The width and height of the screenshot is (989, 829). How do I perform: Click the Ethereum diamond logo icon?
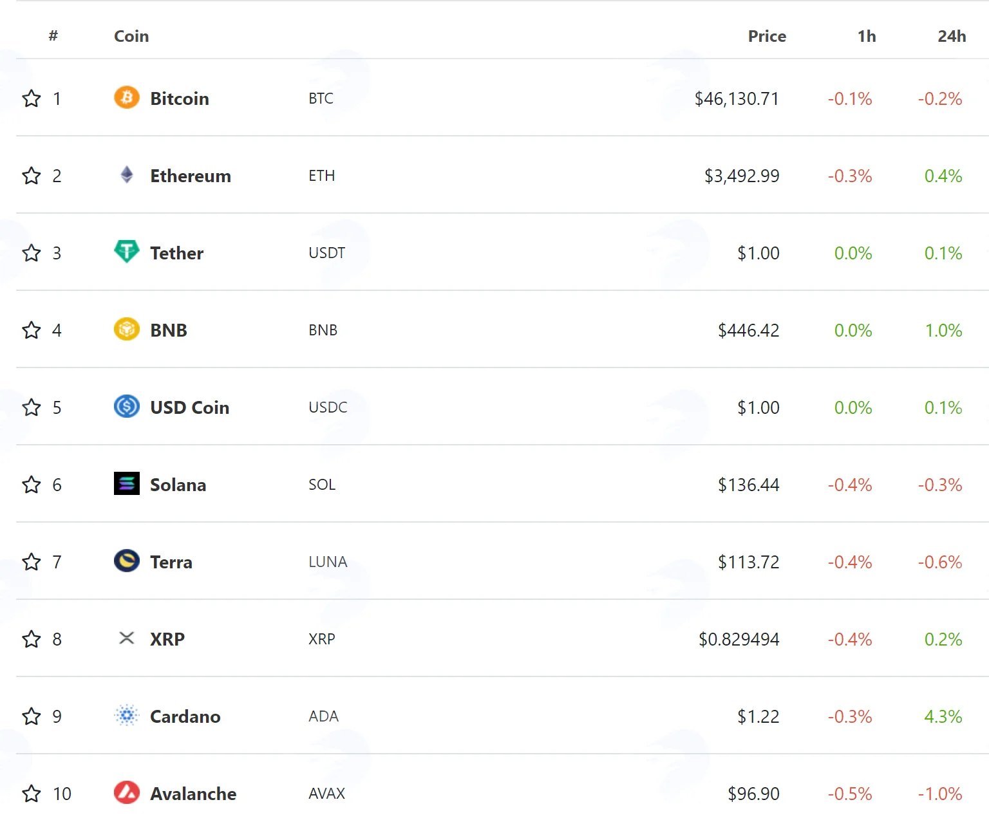click(127, 174)
